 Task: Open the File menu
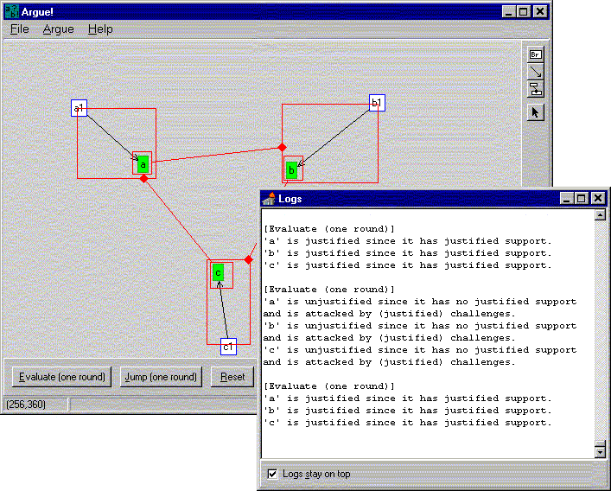(19, 29)
